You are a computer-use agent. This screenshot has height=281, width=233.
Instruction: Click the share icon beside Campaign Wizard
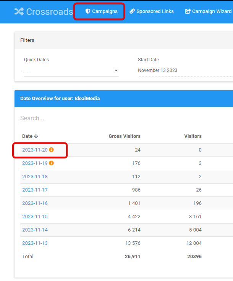pos(188,11)
